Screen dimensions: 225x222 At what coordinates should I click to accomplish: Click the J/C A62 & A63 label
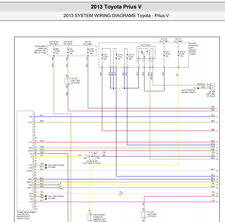pos(92,162)
